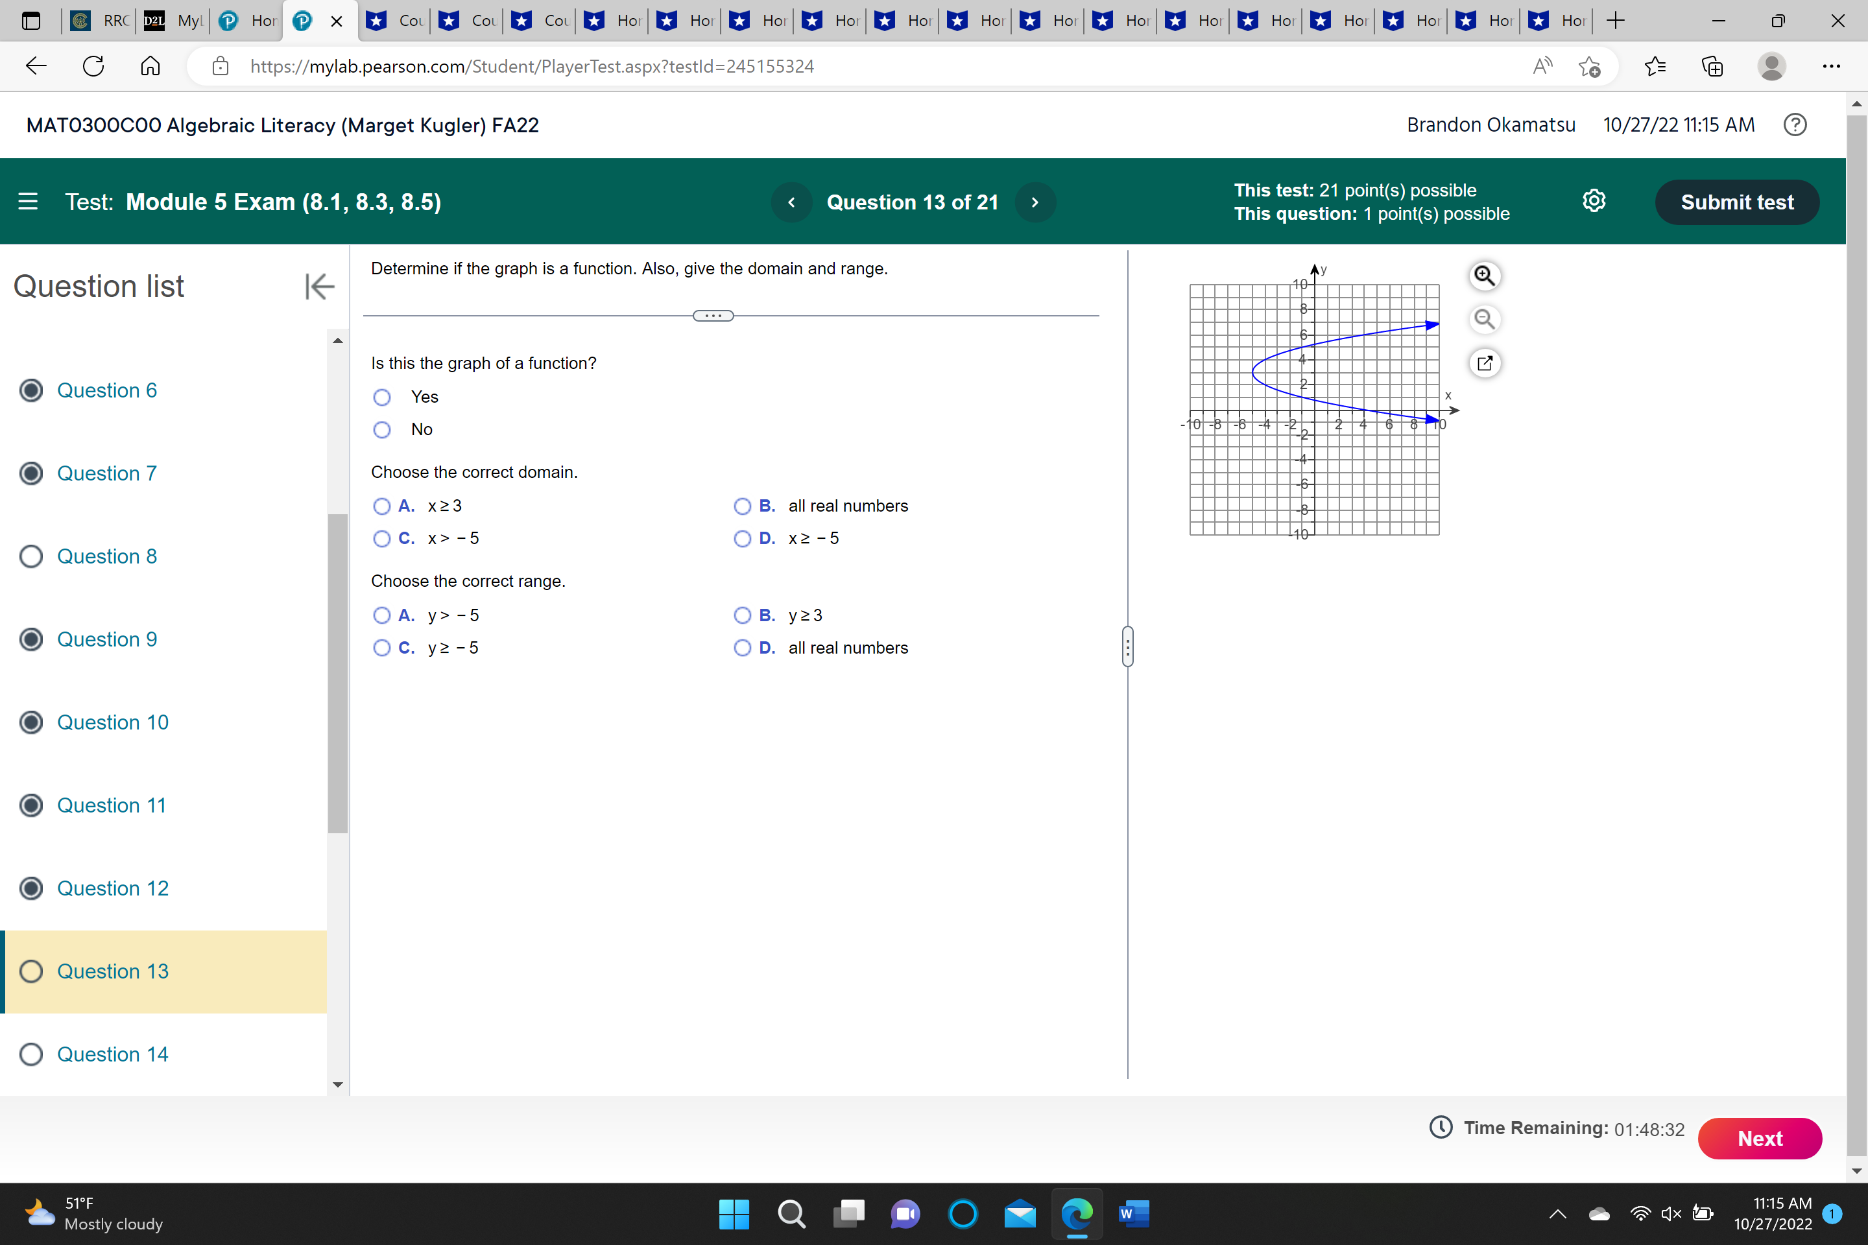Viewport: 1868px width, 1245px height.
Task: Click the Next button
Action: tap(1760, 1138)
